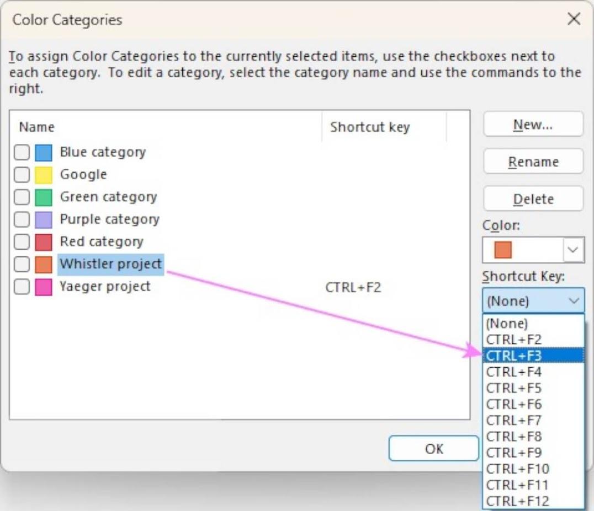Pick CTRL+F8 from the shortcut list
Screen dimensions: 594x511
pos(533,437)
